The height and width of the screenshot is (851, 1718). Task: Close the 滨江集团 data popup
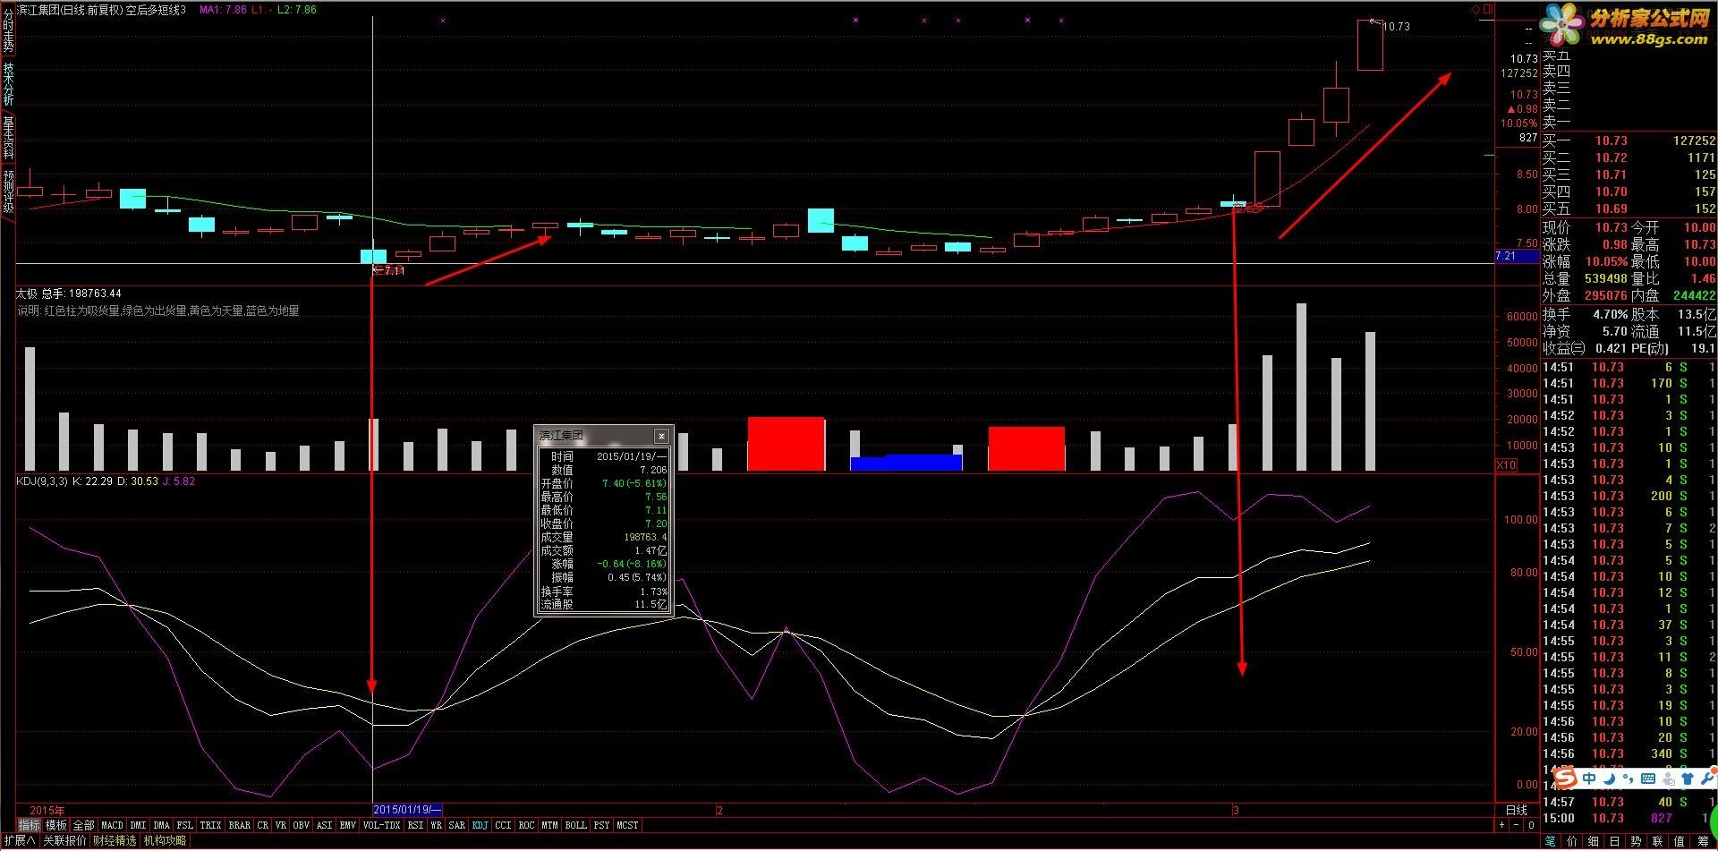[661, 436]
